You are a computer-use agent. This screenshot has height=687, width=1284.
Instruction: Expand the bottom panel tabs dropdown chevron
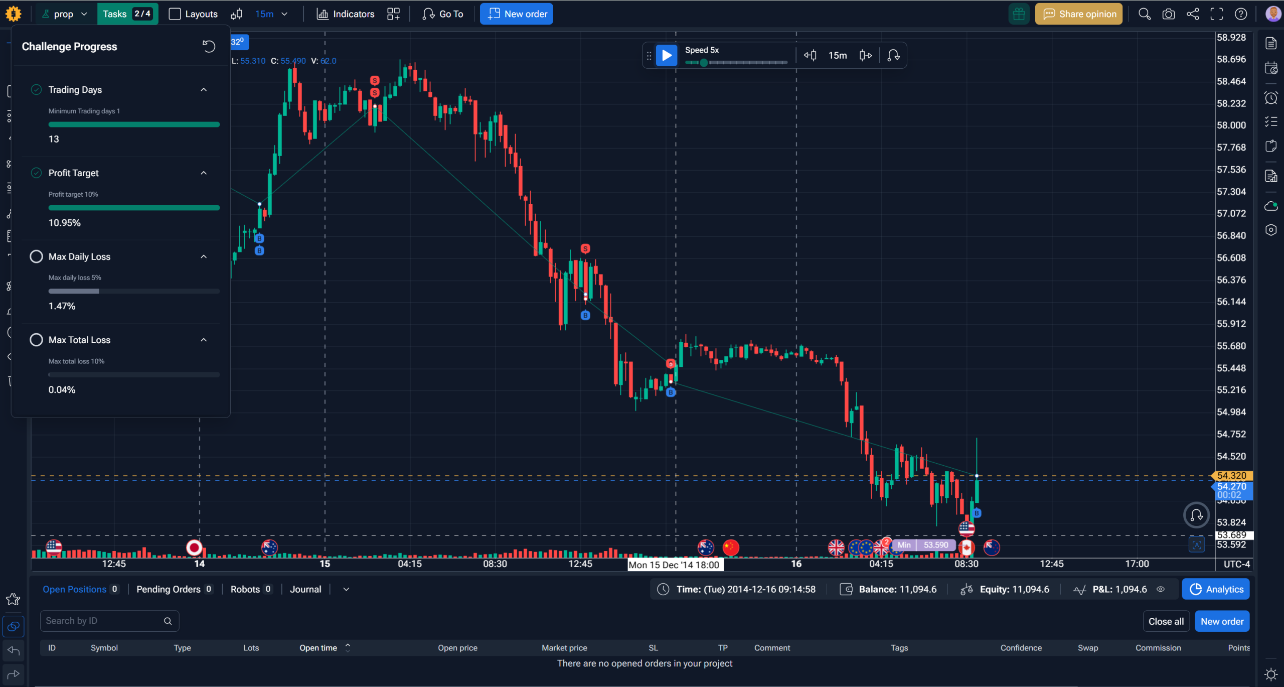pyautogui.click(x=346, y=589)
